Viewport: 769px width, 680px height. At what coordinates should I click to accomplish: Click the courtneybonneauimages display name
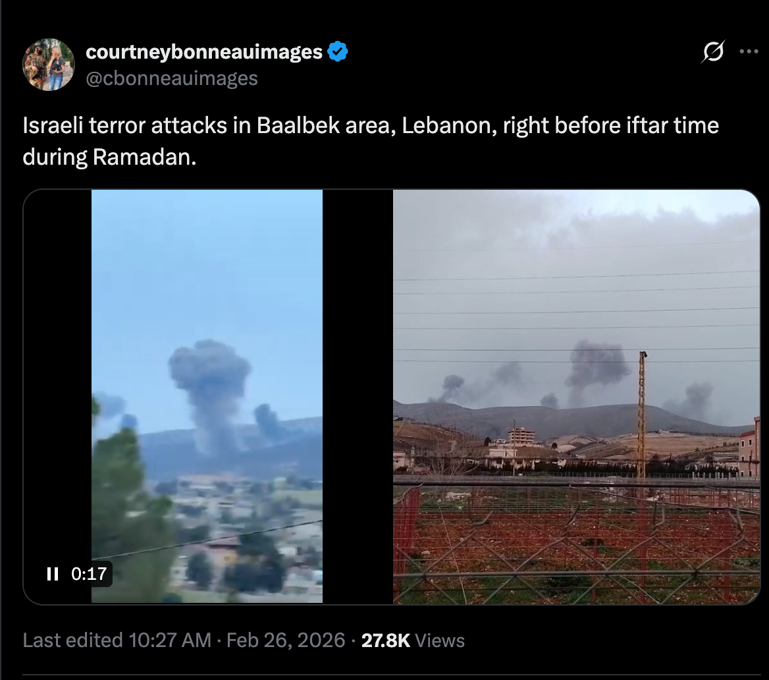[204, 51]
